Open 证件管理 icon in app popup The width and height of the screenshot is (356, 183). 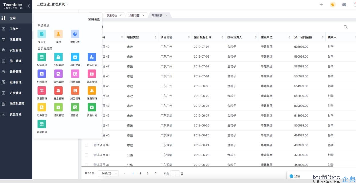click(x=42, y=107)
